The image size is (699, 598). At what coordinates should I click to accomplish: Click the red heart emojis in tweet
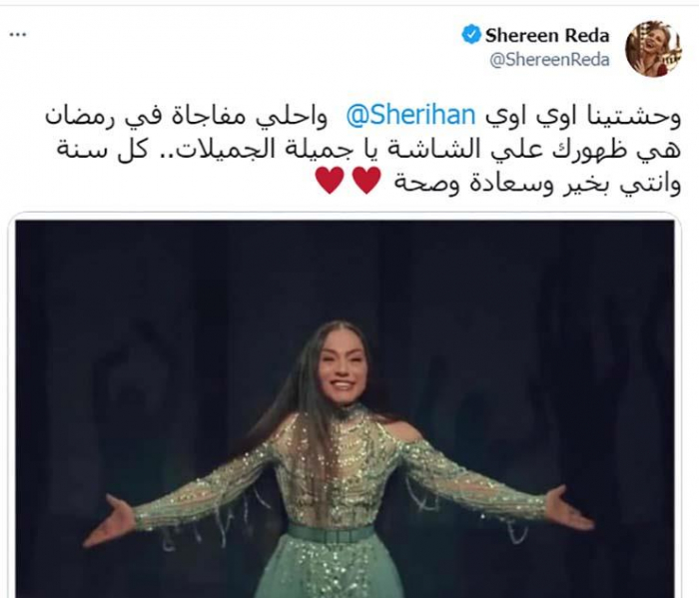pyautogui.click(x=349, y=181)
